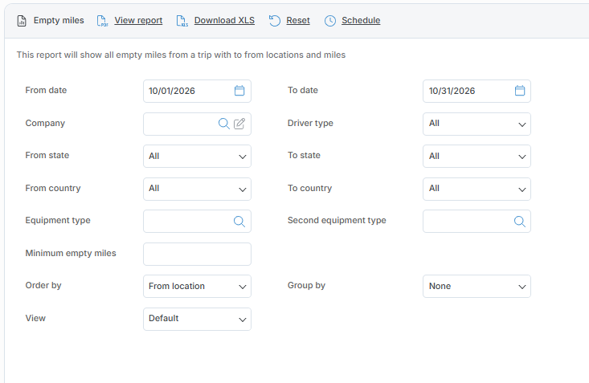Click the report description text
Screen dimensions: 589x383
[x=181, y=55]
